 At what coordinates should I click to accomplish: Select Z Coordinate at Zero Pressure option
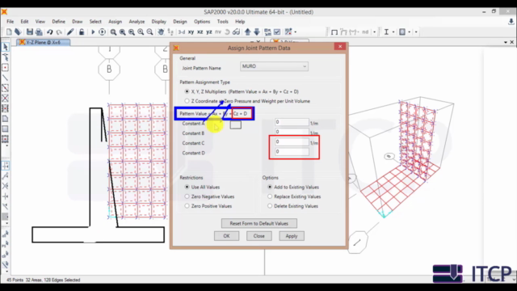187,101
